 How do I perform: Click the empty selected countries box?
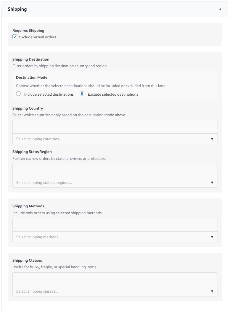pos(115,127)
